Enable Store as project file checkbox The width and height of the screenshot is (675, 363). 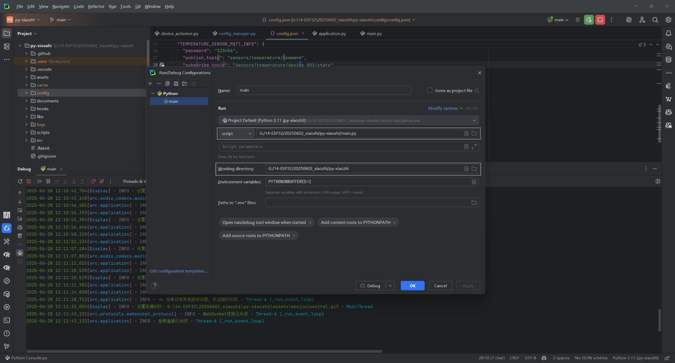pyautogui.click(x=430, y=90)
